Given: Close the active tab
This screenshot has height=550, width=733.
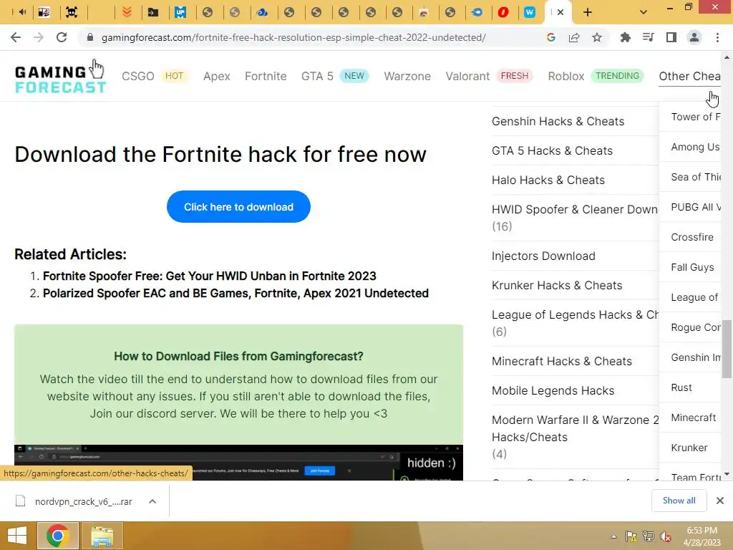Looking at the screenshot, I should tap(560, 13).
